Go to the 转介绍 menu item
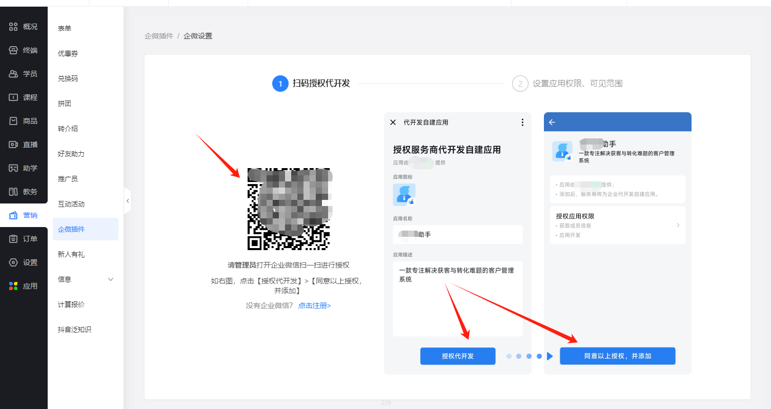This screenshot has height=409, width=771. pyautogui.click(x=68, y=129)
